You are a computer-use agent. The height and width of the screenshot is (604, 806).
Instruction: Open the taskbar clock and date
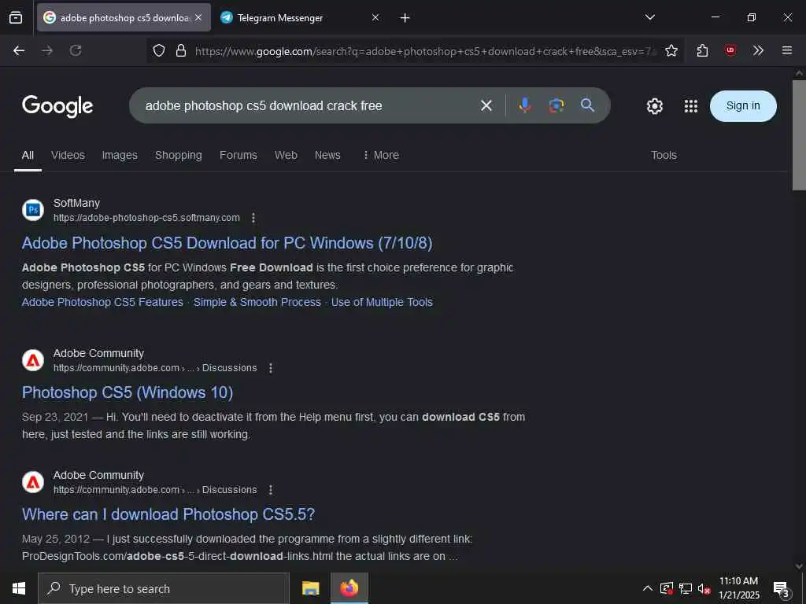738,588
